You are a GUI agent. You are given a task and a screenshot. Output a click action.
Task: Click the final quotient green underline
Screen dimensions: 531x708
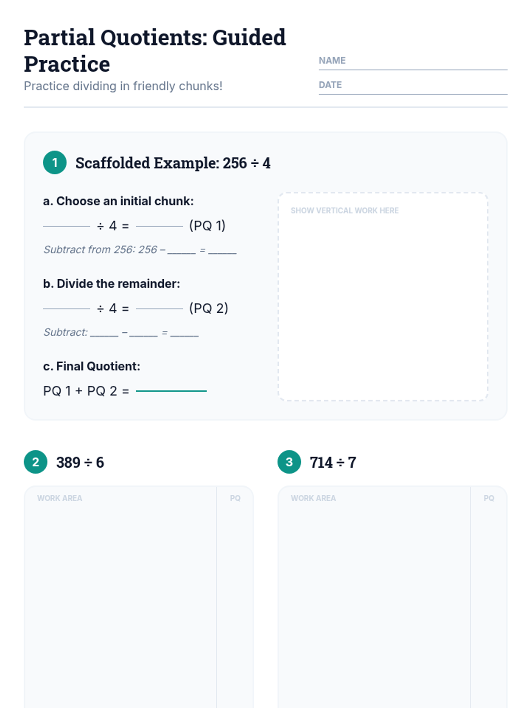pos(171,390)
